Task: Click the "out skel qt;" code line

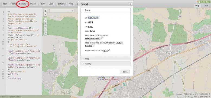Action: [x=14, y=78]
